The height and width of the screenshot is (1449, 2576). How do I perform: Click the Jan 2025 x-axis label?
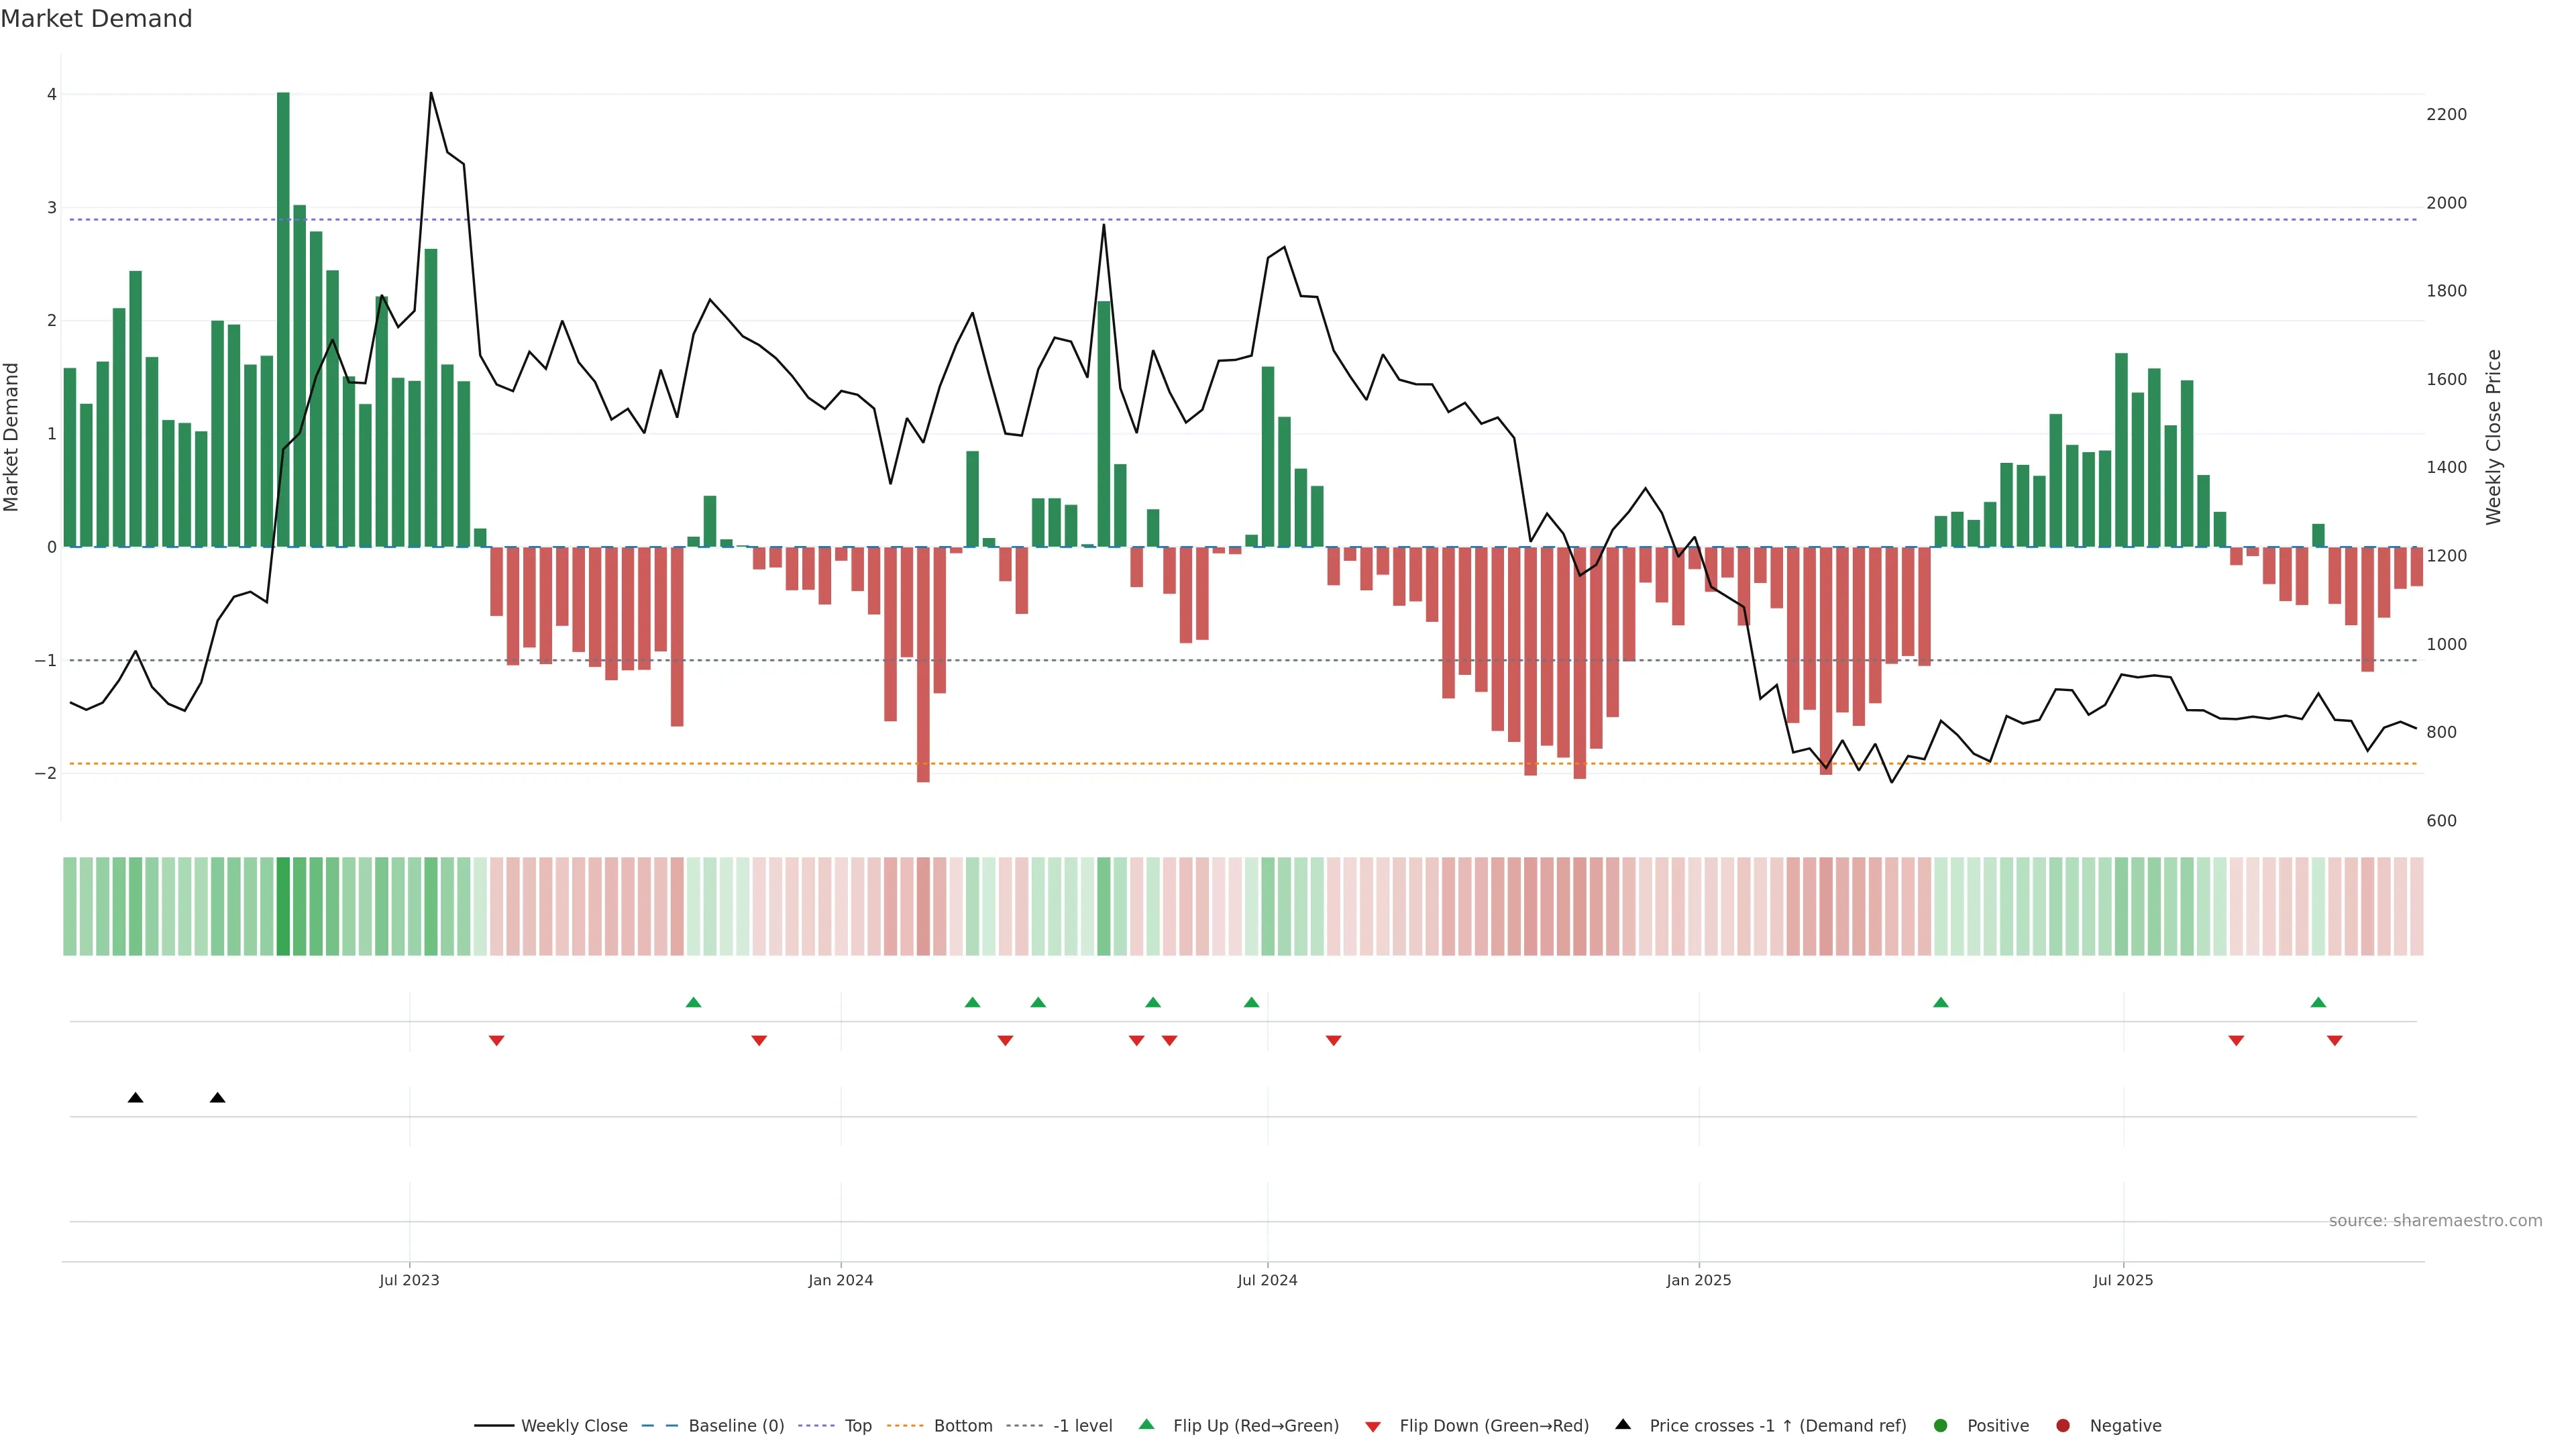tap(1698, 1280)
